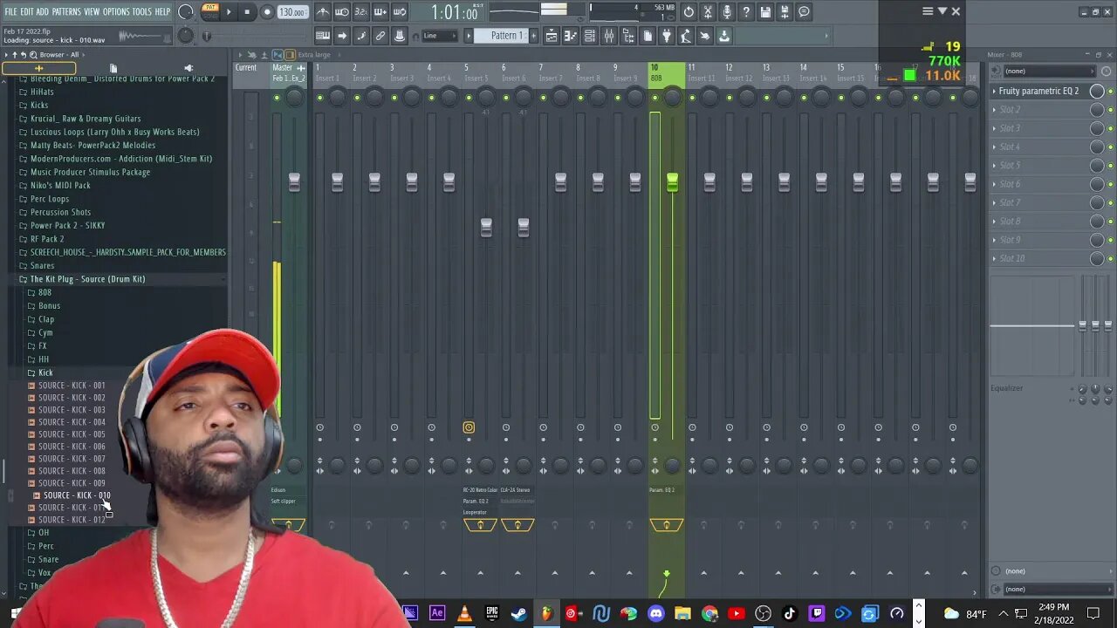Screen dimensions: 1117x628
Task: Mute Insert 1 using its green LED
Action: [x=319, y=97]
